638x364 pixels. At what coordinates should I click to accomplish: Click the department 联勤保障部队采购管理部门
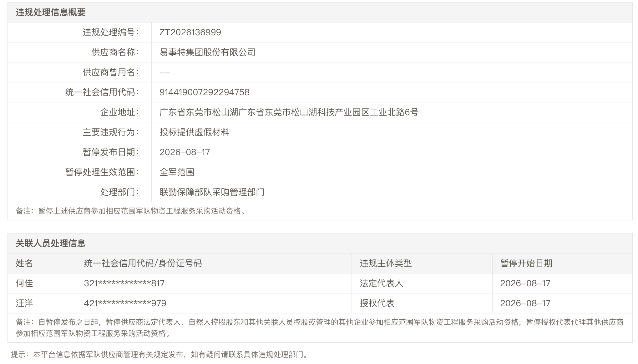[212, 192]
